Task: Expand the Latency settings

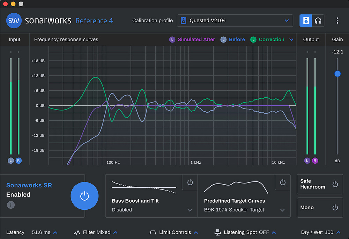Action: pos(55,232)
